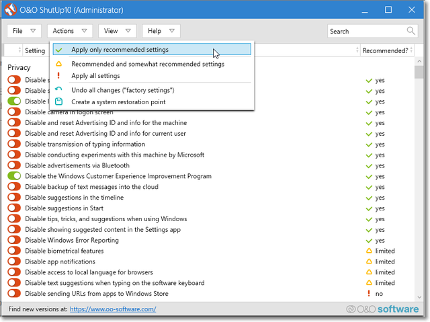Enable Disable biometrical features toggle
The height and width of the screenshot is (322, 430).
[x=14, y=251]
